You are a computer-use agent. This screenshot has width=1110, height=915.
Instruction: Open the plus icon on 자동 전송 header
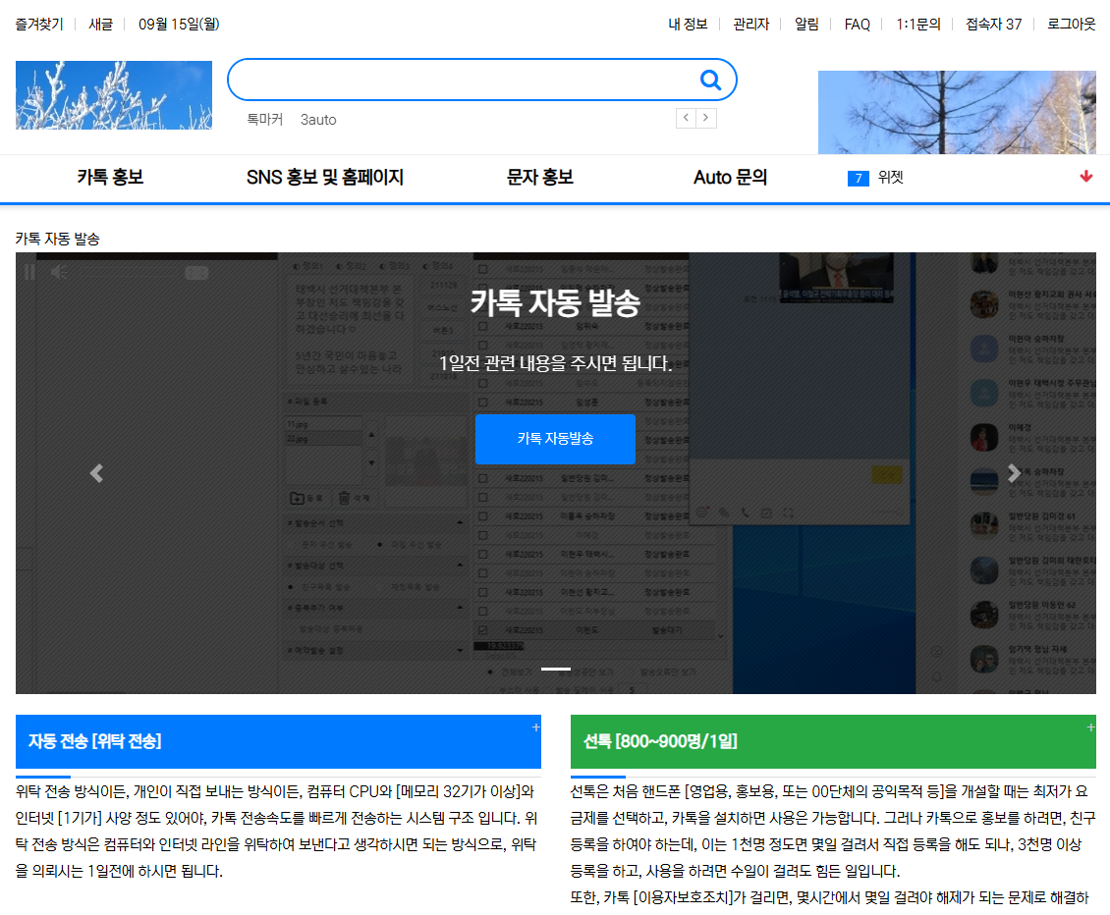click(x=536, y=727)
